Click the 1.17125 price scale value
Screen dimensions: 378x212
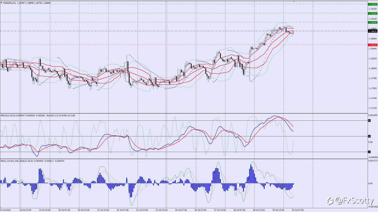point(373,108)
